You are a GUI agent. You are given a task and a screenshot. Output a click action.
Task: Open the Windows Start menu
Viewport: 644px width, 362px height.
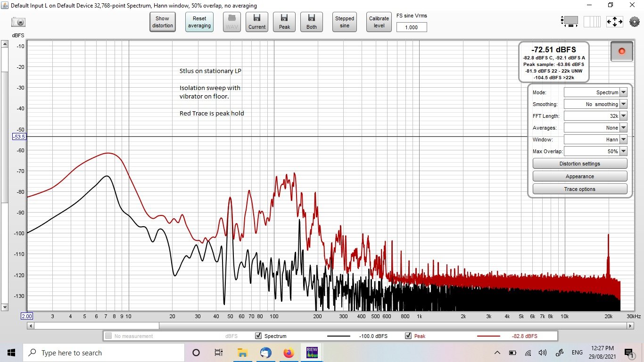pyautogui.click(x=11, y=353)
